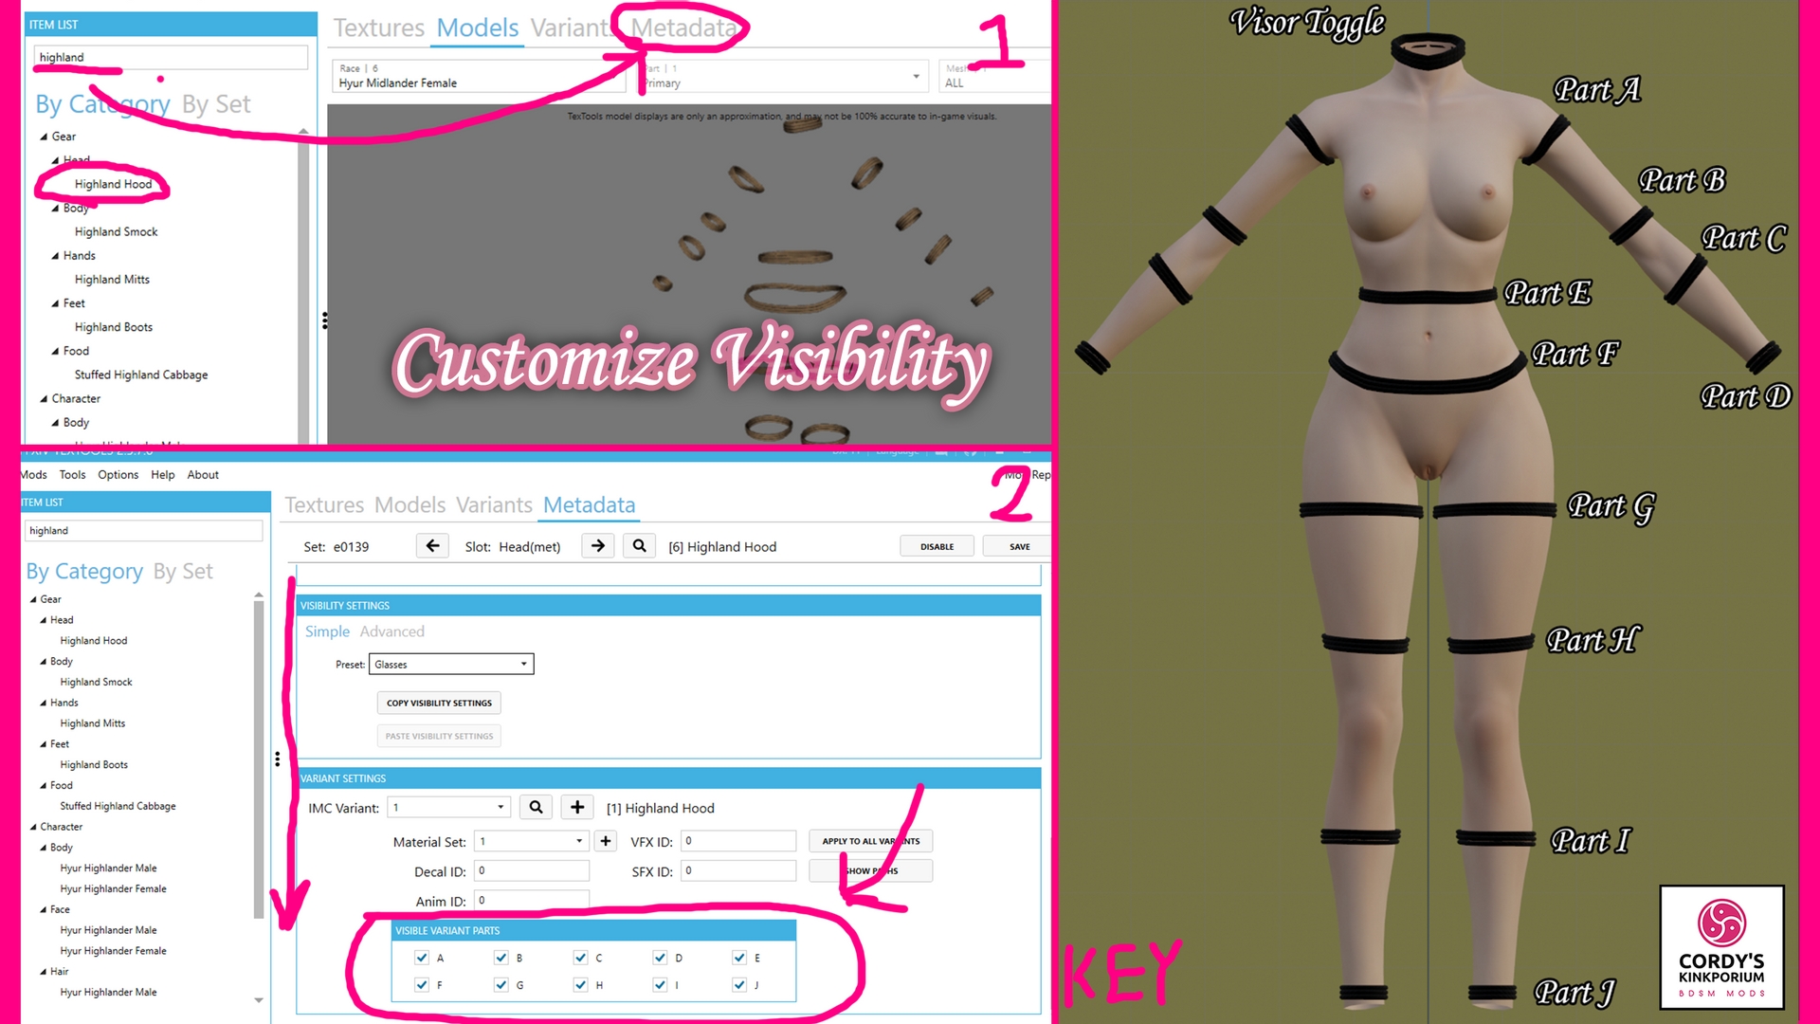Open the Part dropdown showing Primary

click(x=782, y=76)
